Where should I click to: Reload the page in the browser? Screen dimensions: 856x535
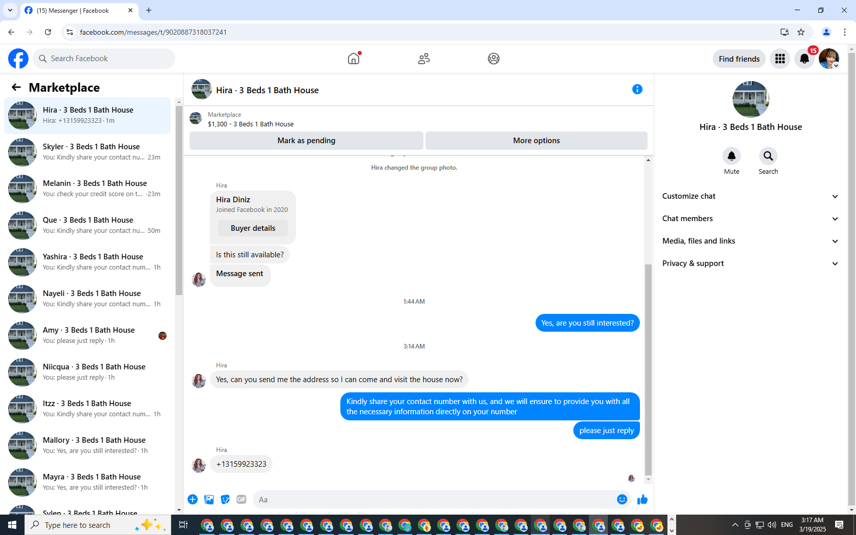click(48, 32)
